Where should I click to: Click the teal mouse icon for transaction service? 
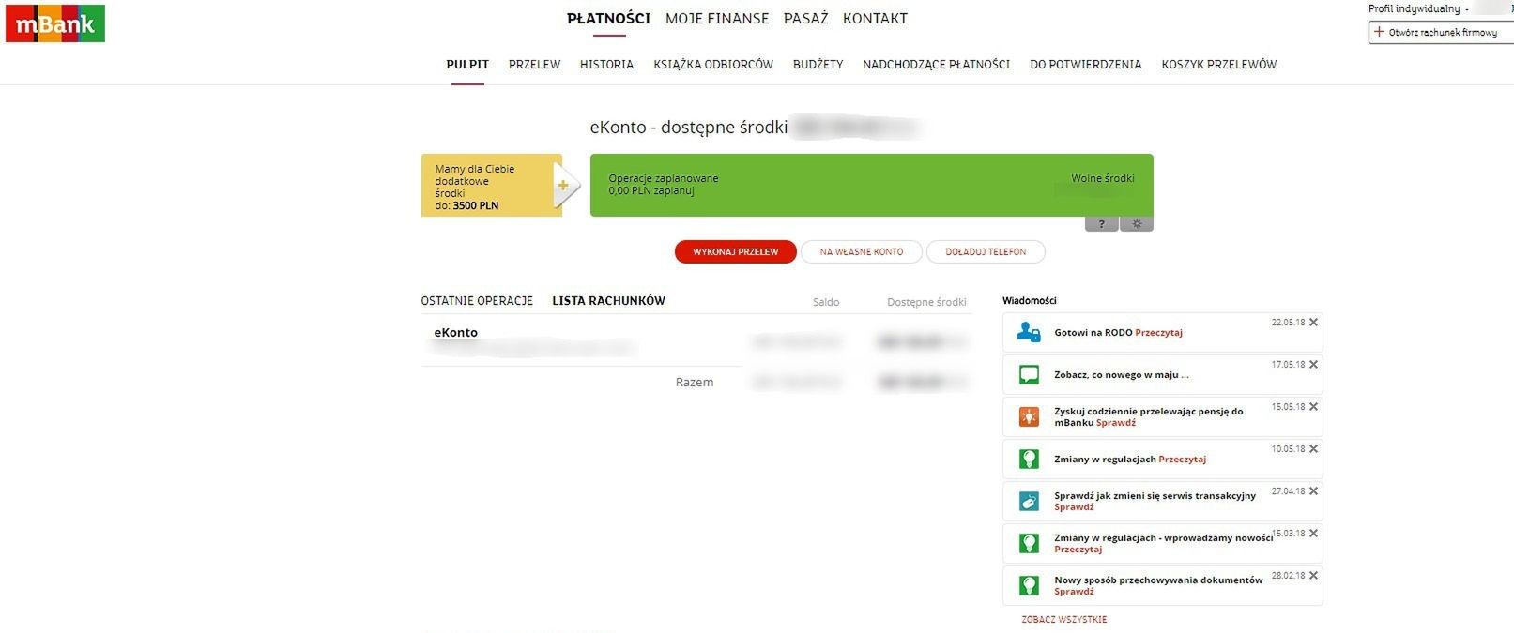click(1029, 501)
